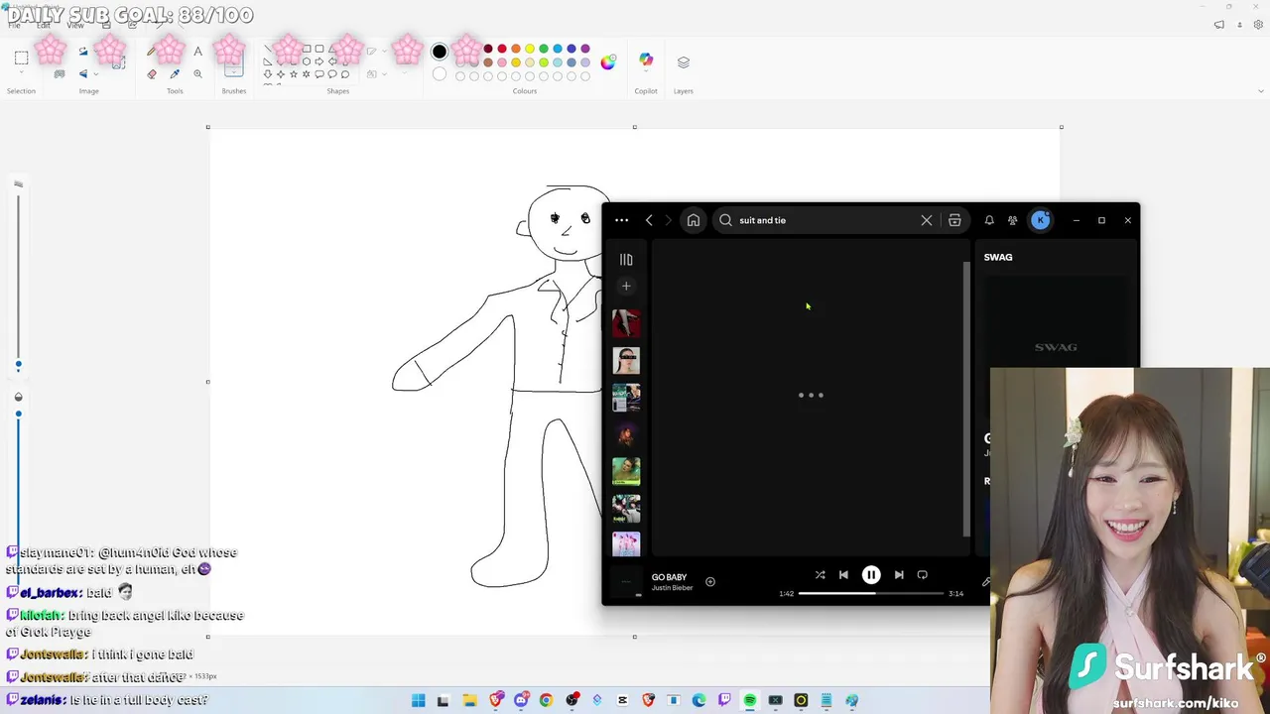This screenshot has height=714, width=1270.
Task: Go back in Spotify navigation
Action: pos(649,220)
